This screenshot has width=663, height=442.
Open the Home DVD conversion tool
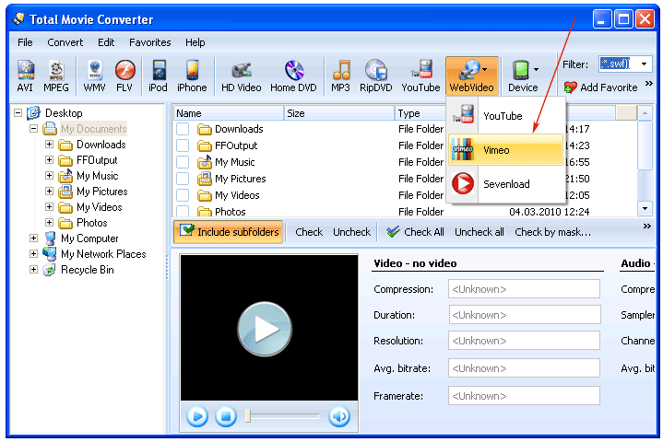point(293,76)
